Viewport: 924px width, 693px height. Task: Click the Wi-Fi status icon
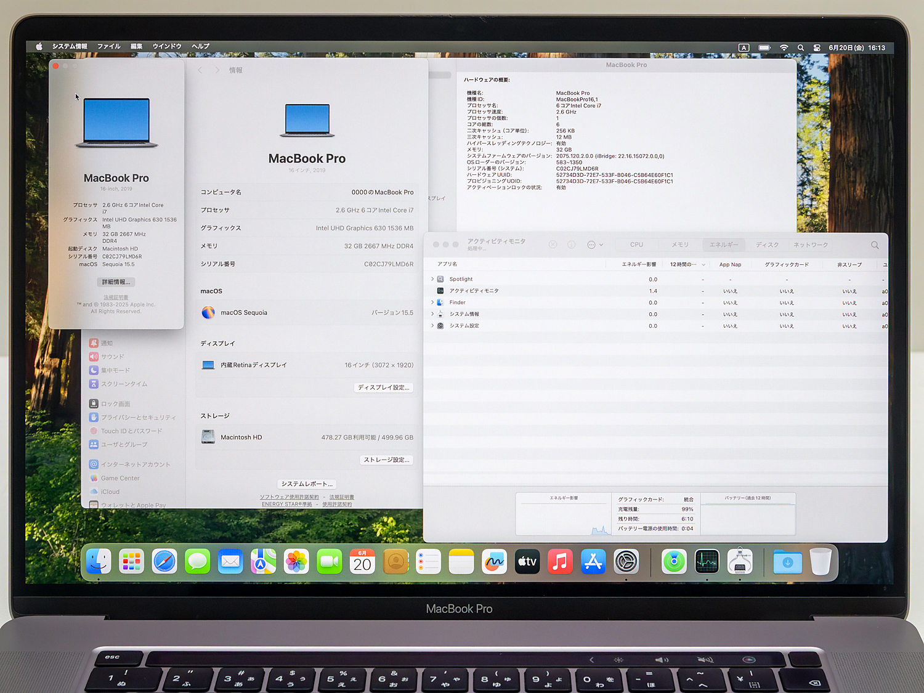click(784, 47)
